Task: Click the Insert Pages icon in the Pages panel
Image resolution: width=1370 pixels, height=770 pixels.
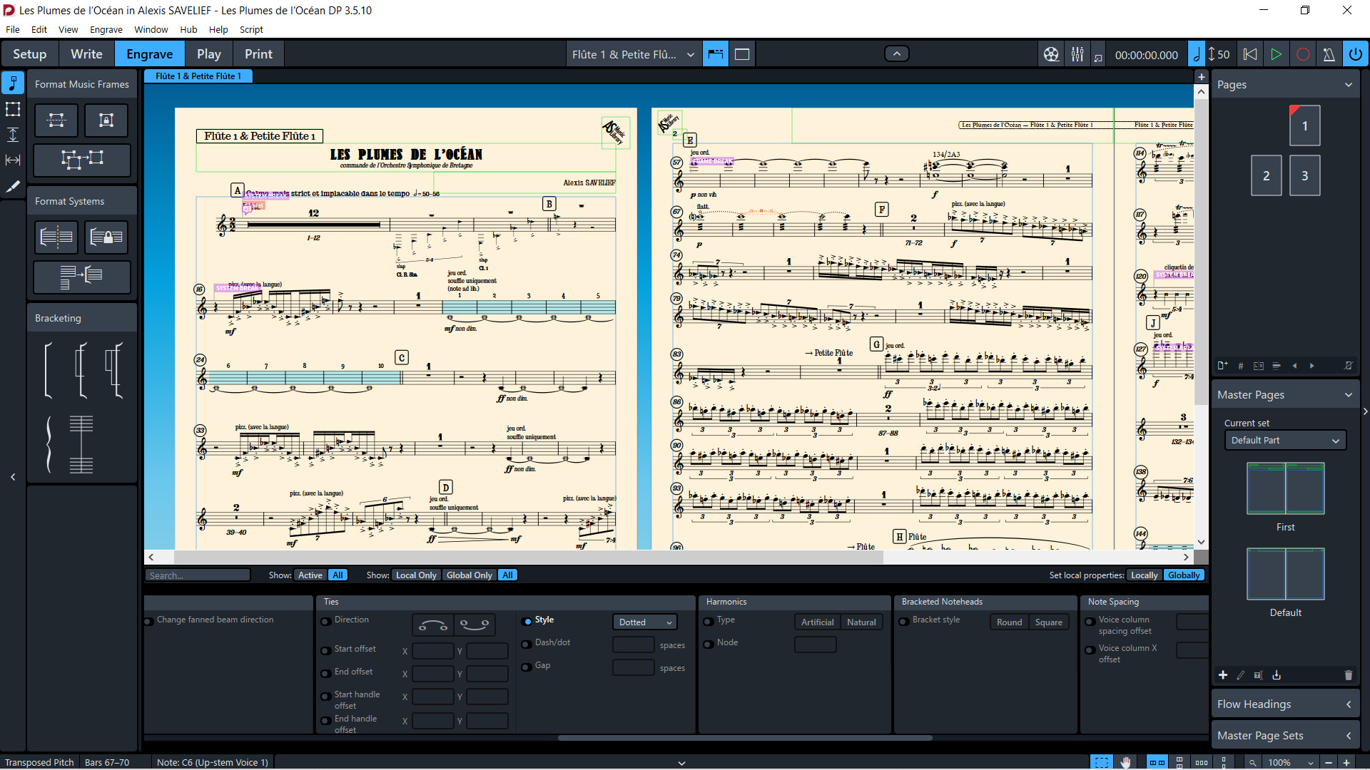Action: pyautogui.click(x=1222, y=366)
